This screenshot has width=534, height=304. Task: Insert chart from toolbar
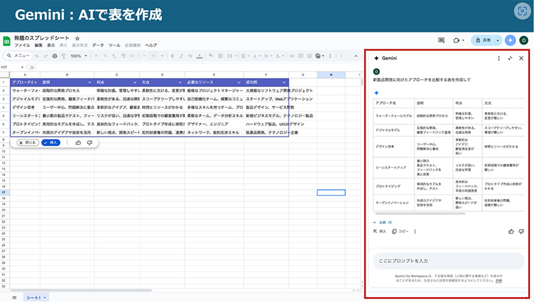310,56
